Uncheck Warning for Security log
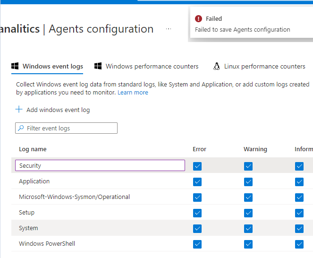This screenshot has width=313, height=258. pos(248,166)
